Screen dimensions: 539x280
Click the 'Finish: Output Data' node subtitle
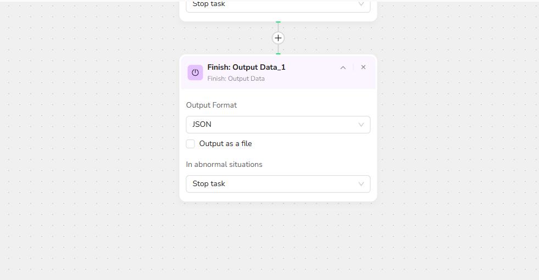click(236, 79)
